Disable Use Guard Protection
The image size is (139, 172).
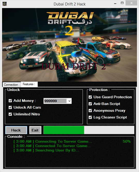pos(90,97)
